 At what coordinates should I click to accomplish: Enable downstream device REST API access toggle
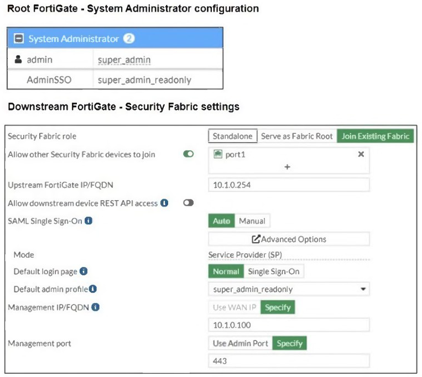[189, 203]
